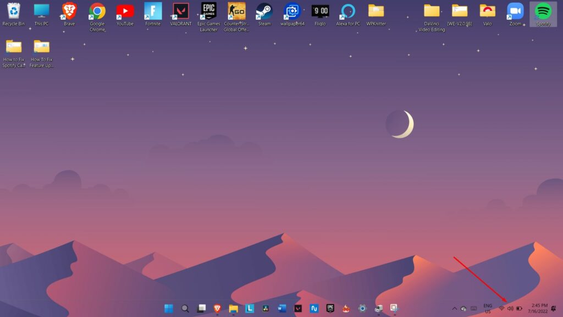Screen dimensions: 563x317
Task: Launch Microsoft Word from the taskbar
Action: pos(282,308)
